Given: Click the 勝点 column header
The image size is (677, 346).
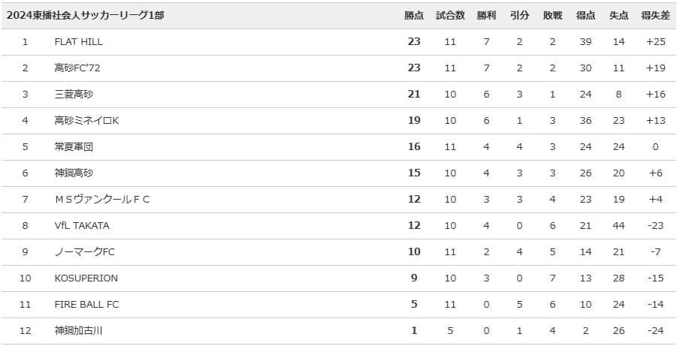Looking at the screenshot, I should [x=414, y=16].
